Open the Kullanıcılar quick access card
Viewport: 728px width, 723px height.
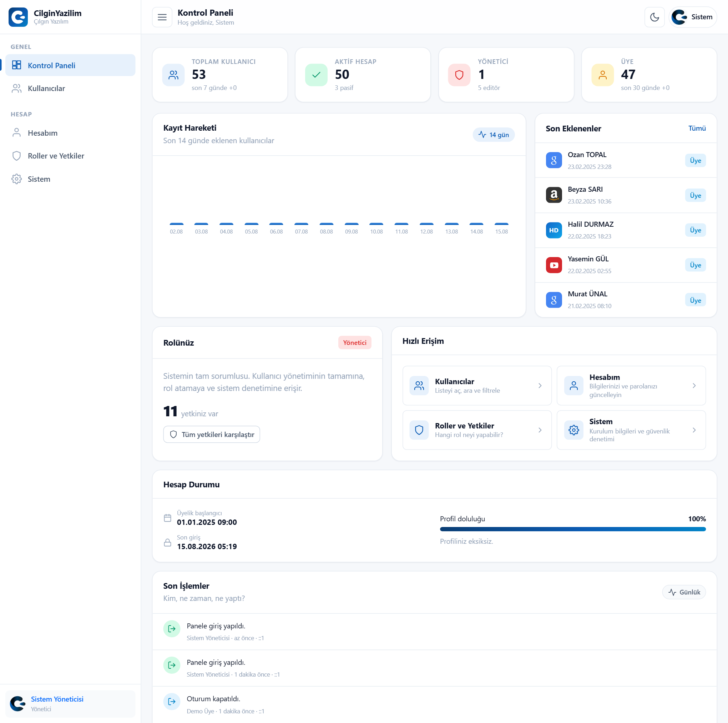click(x=477, y=385)
